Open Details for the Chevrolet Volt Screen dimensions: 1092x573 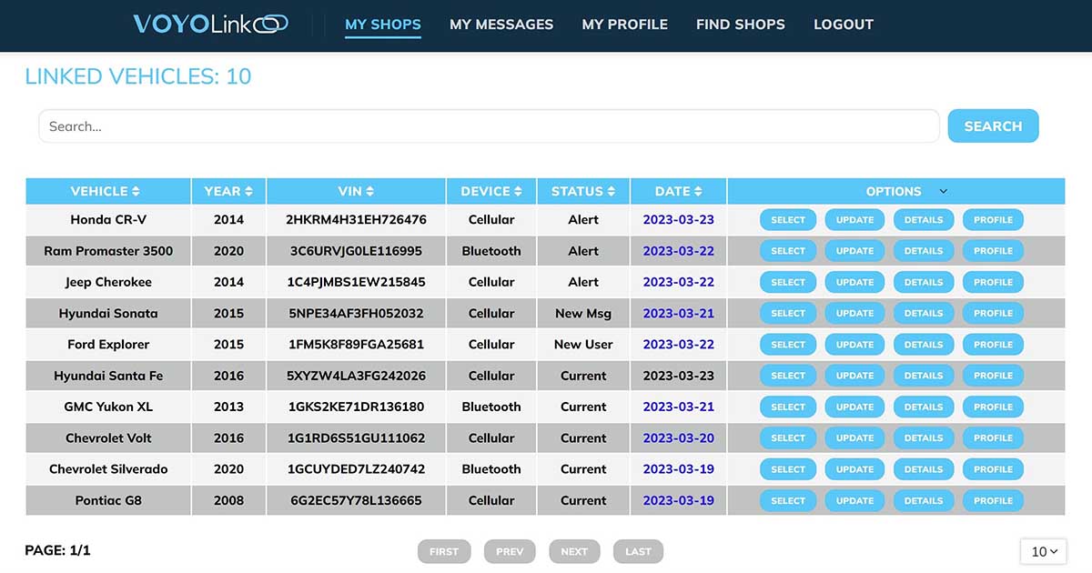point(923,438)
